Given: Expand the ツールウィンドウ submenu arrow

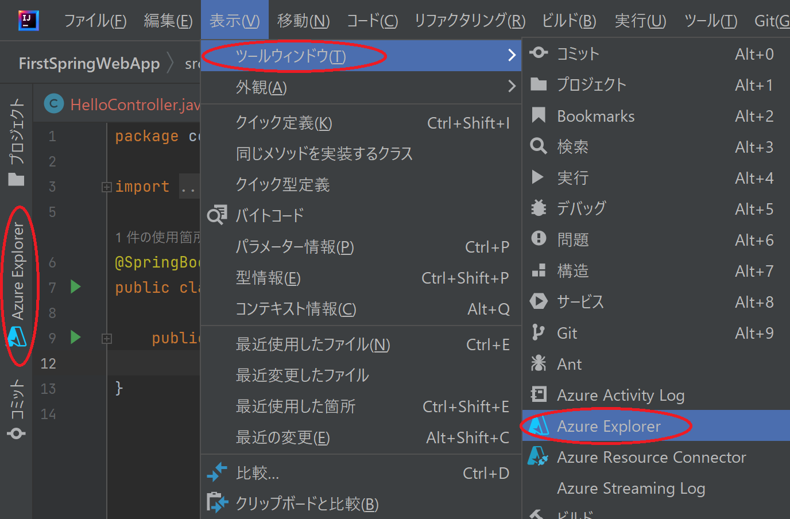Looking at the screenshot, I should click(512, 56).
